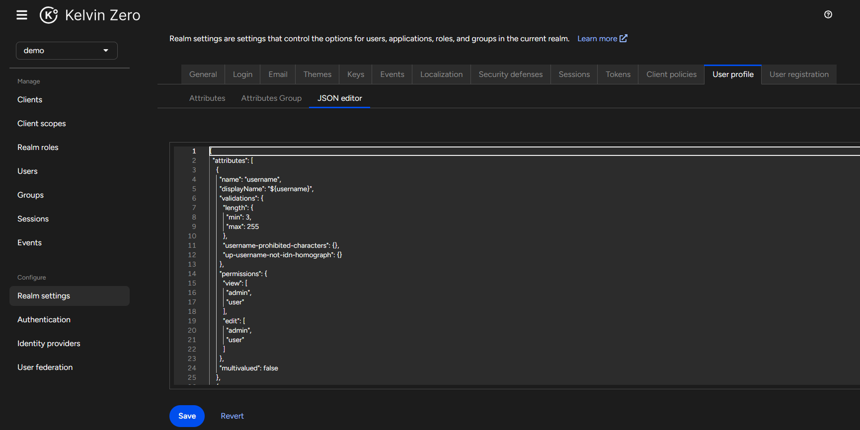Open Identity providers
This screenshot has height=430, width=860.
(x=49, y=344)
